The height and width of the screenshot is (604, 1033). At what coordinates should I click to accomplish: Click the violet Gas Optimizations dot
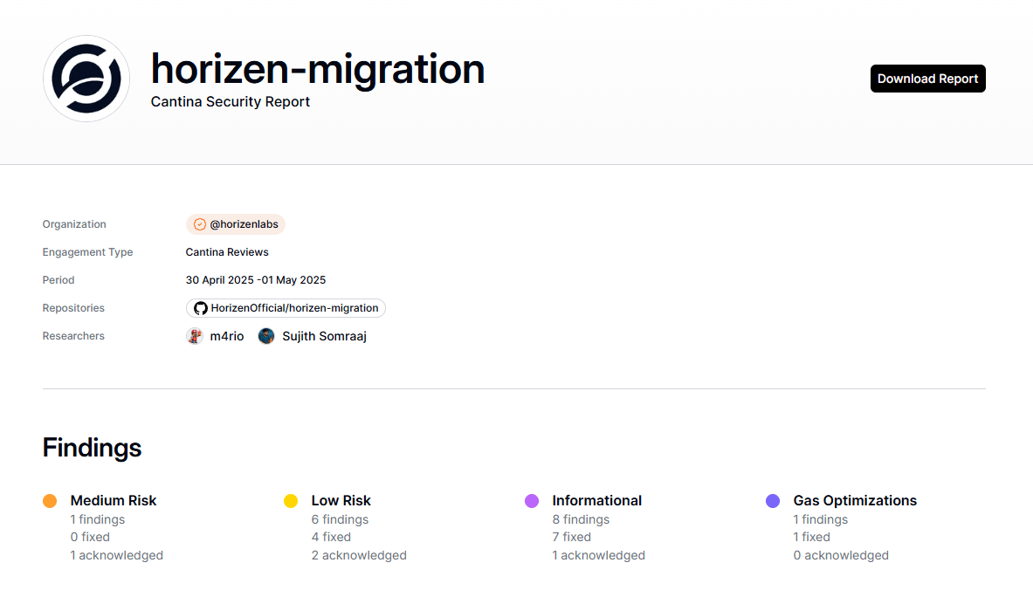pos(773,501)
